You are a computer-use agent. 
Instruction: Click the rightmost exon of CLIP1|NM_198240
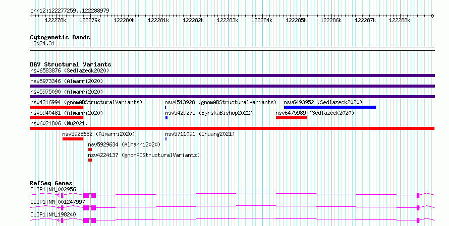418,220
